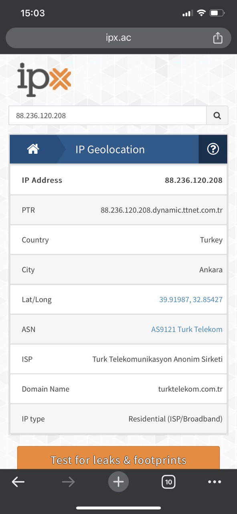
Task: Tap the browser forward arrow
Action: pyautogui.click(x=68, y=482)
